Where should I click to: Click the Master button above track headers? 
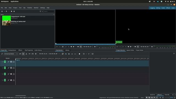click(8, 58)
